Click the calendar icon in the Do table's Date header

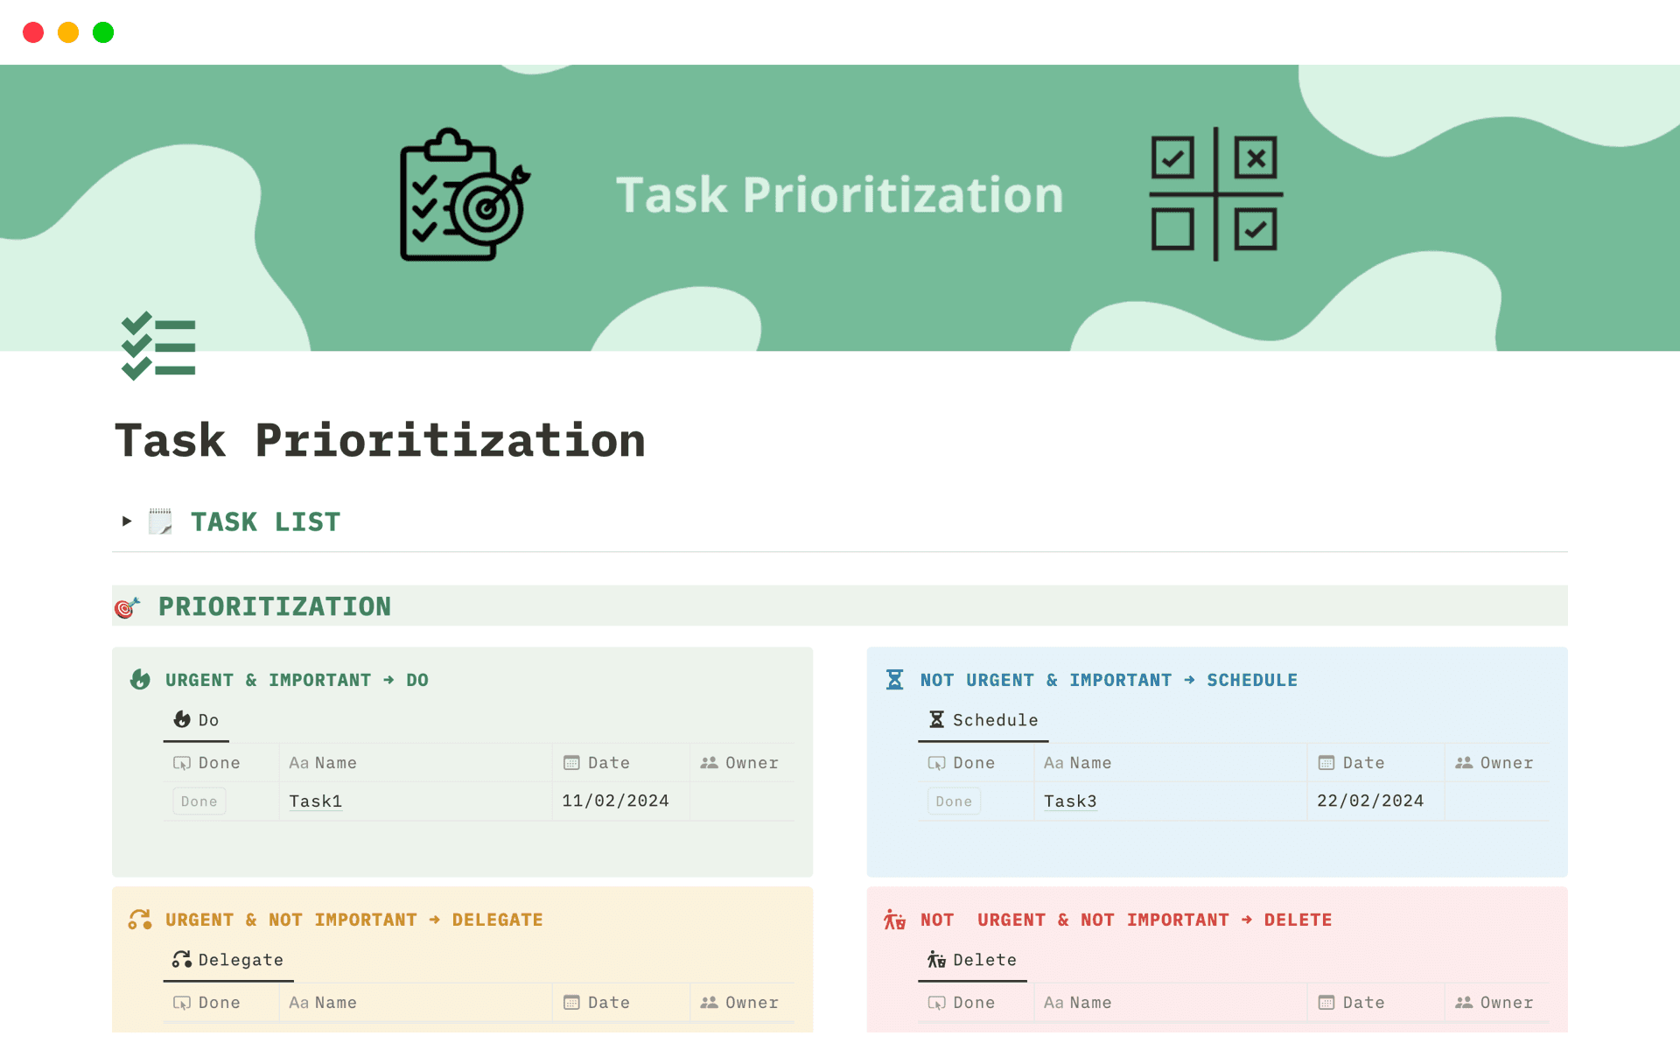571,762
